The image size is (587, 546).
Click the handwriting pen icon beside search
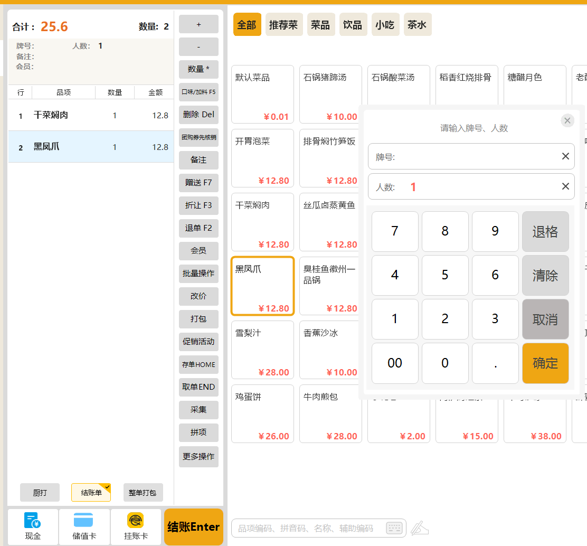pos(419,528)
